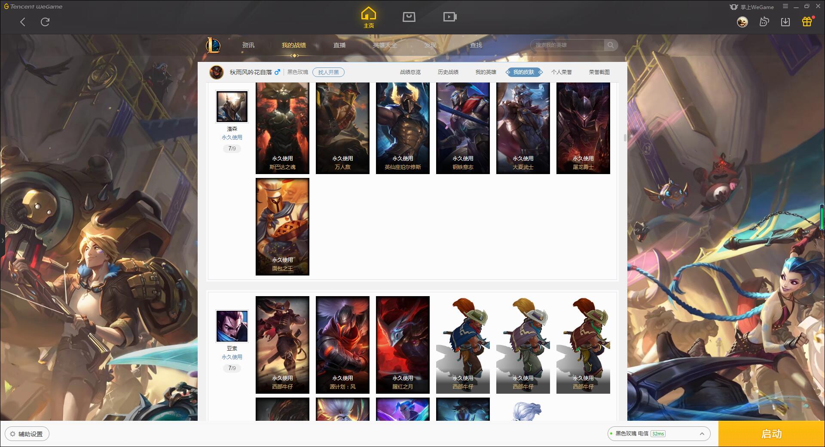
Task: Open the store icon in top bar
Action: pos(409,17)
